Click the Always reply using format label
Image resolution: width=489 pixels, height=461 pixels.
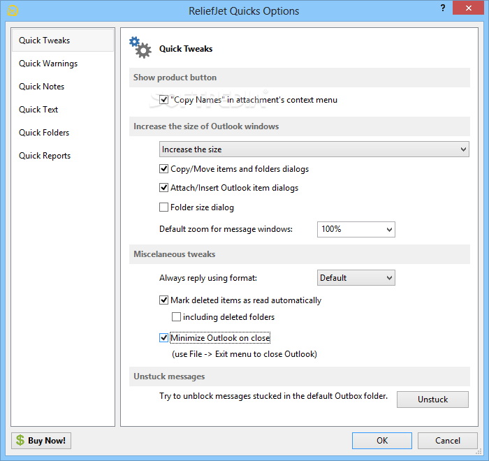point(208,278)
